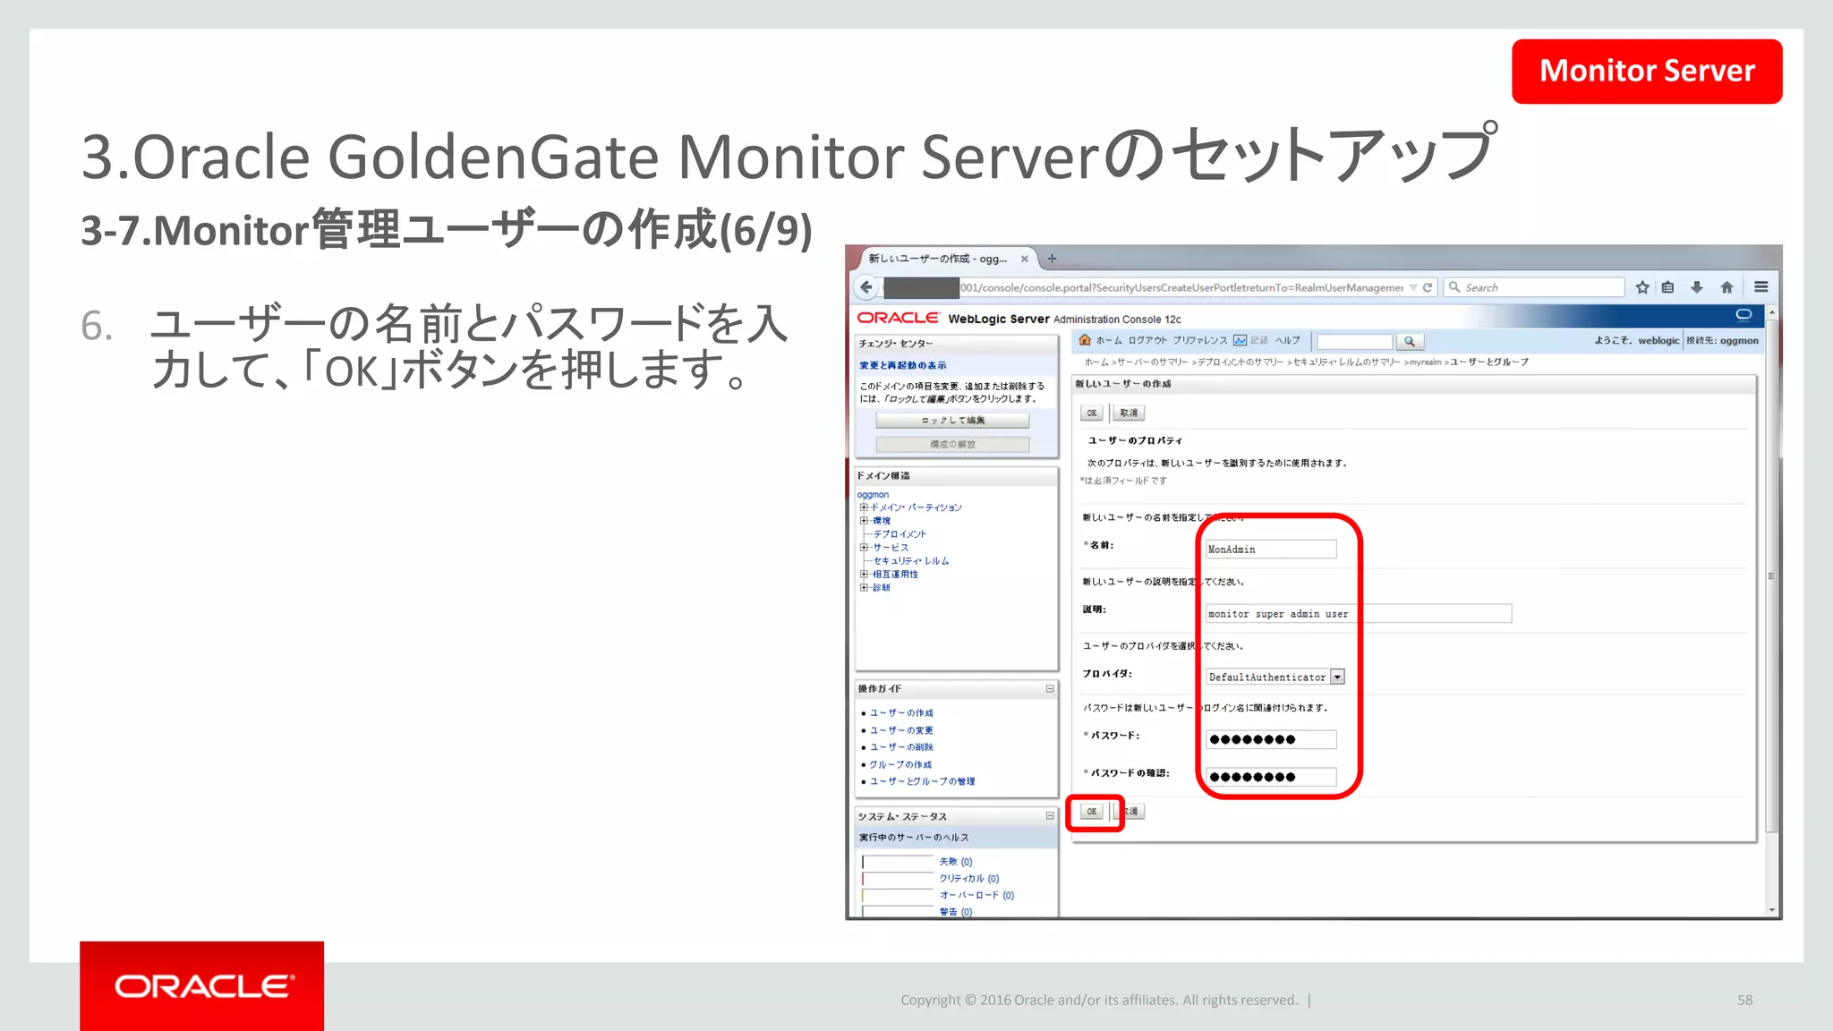Viewport: 1833px width, 1031px height.
Task: Go back with the browser back arrow
Action: pyautogui.click(x=865, y=287)
